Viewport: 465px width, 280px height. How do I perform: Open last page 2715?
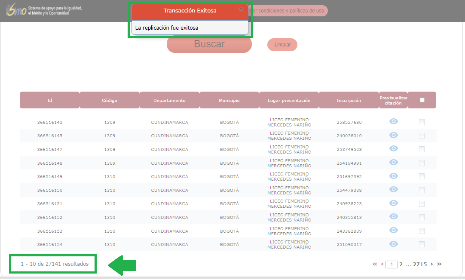point(419,265)
